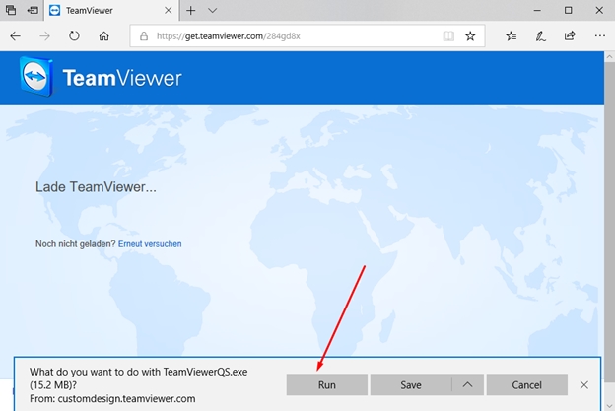Share this page icon
The image size is (615, 411).
point(570,36)
